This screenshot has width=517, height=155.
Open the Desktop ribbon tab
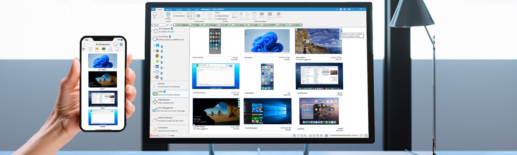click(x=179, y=9)
